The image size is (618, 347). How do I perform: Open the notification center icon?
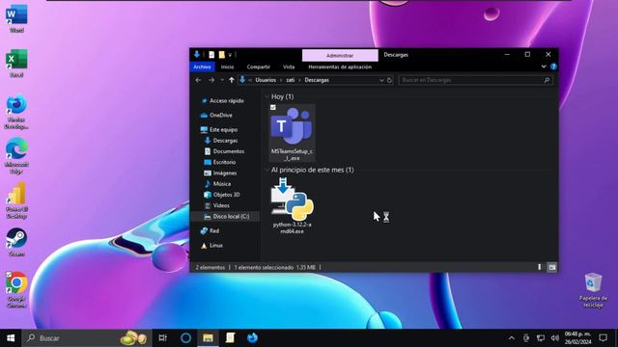(x=603, y=338)
